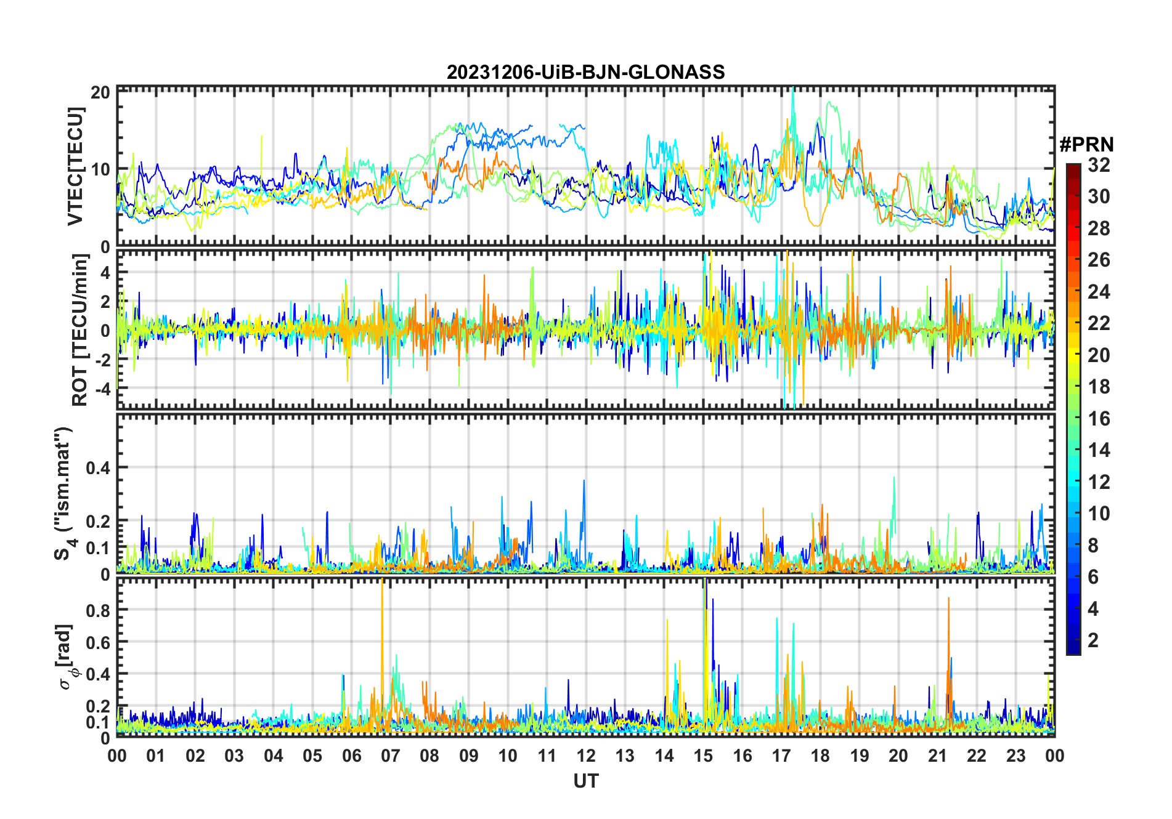Click the VTEC peak near 17 UT
This screenshot has height=819, width=1172.
[793, 90]
